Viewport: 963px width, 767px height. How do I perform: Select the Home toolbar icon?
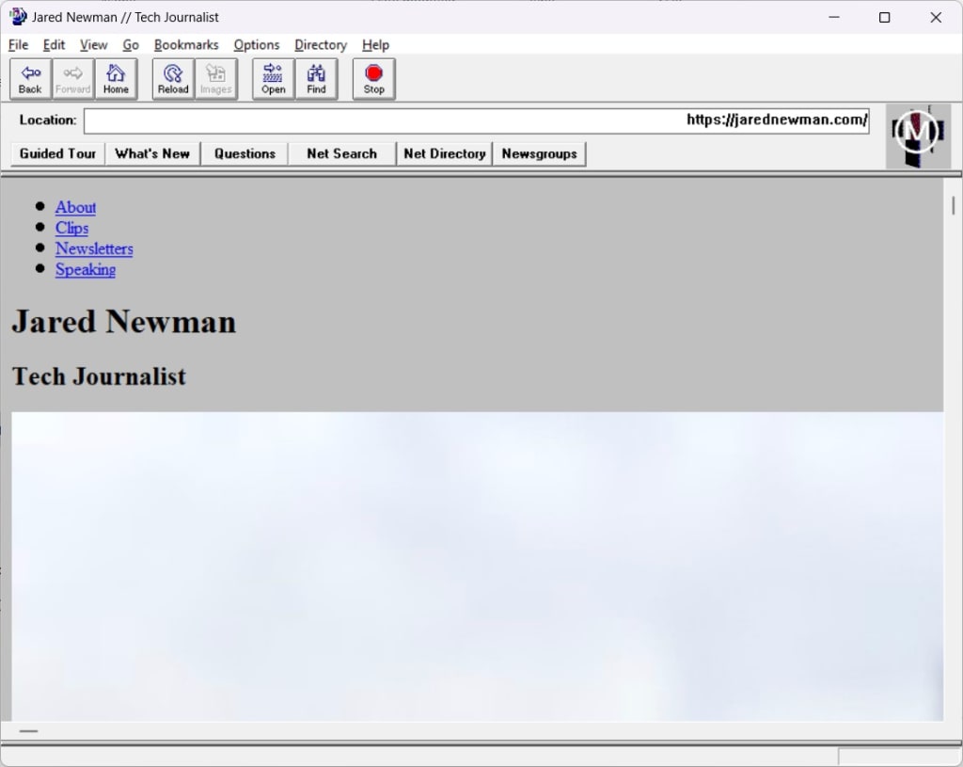(x=116, y=79)
